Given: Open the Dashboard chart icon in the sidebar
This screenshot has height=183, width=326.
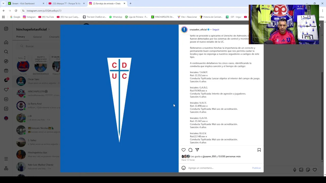Looking at the screenshot, I should (x=6, y=109).
